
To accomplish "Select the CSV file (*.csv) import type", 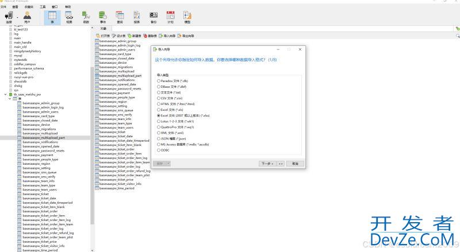I will (x=159, y=98).
